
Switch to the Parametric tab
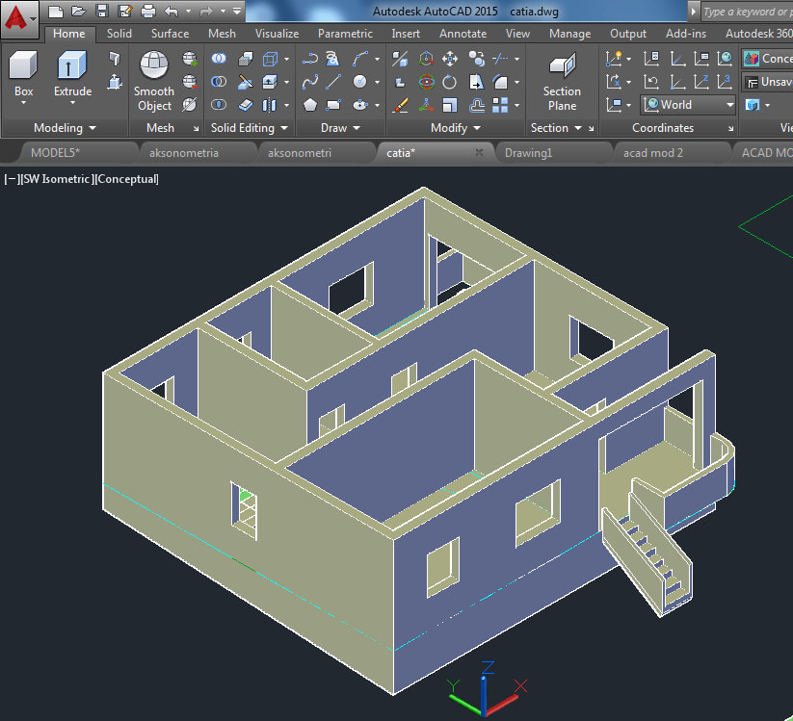click(x=345, y=34)
